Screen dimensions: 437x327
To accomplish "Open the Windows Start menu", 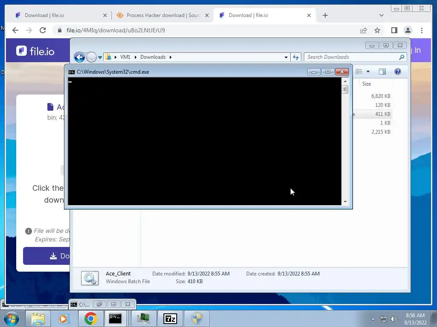I will pyautogui.click(x=11, y=318).
